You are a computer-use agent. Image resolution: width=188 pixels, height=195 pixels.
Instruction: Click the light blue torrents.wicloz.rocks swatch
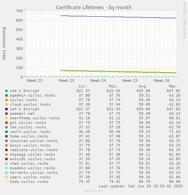click(x=6, y=173)
